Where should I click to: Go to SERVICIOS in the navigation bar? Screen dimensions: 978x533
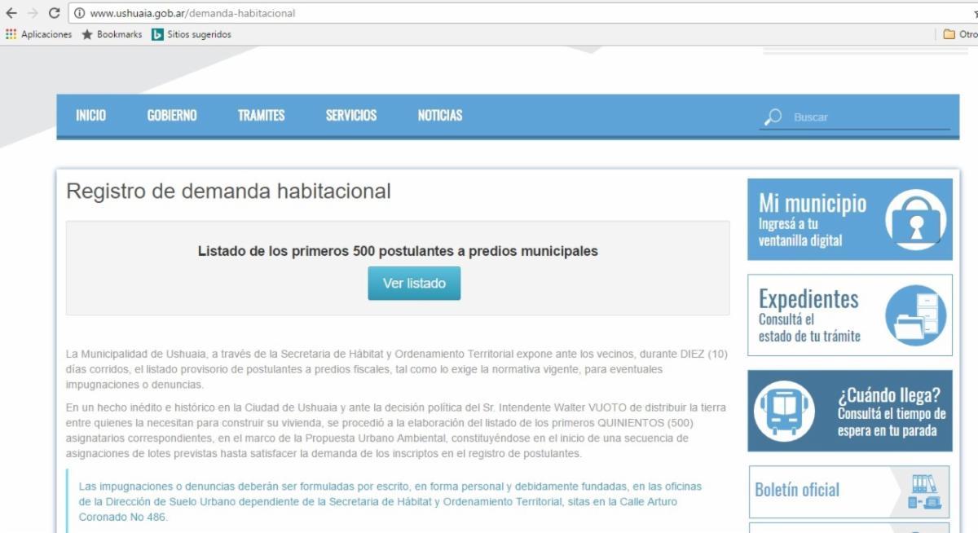351,116
